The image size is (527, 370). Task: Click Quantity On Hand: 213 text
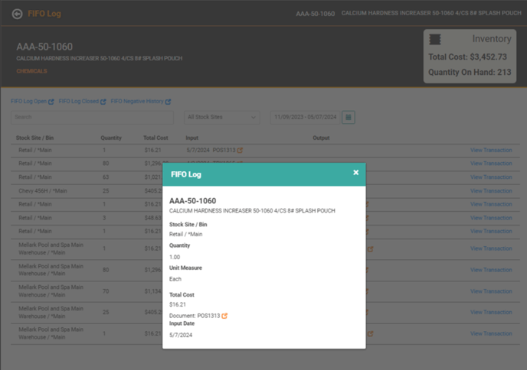[470, 72]
